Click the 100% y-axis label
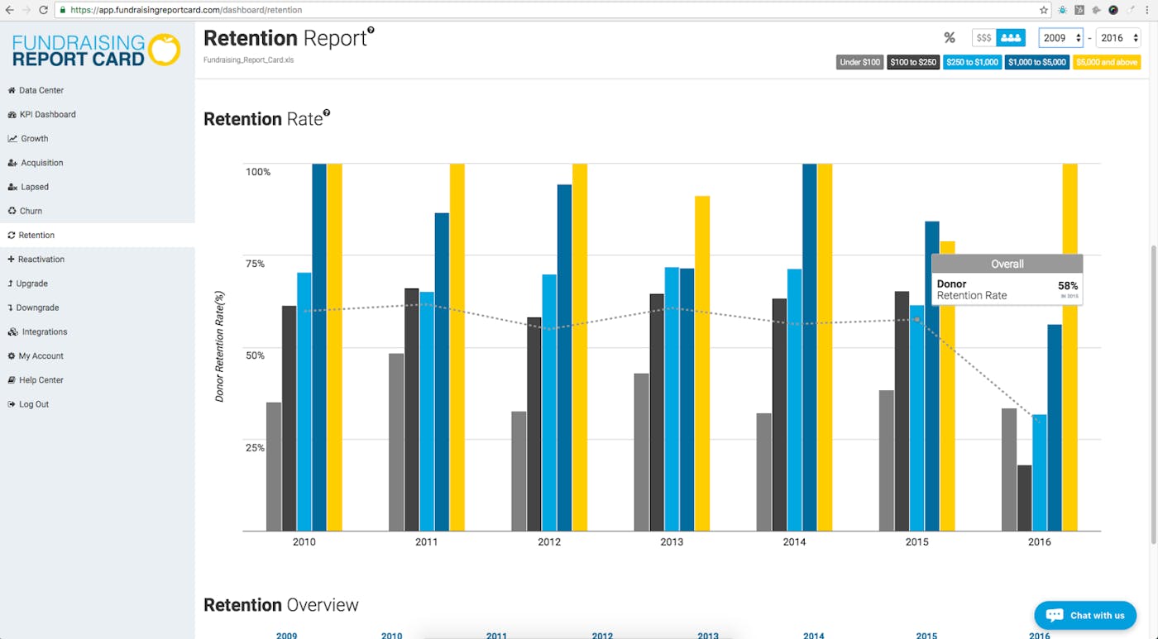 point(258,172)
